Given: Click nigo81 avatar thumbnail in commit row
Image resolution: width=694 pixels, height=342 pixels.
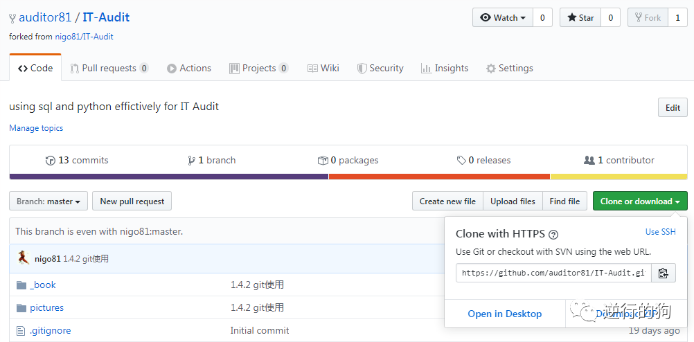Looking at the screenshot, I should click(24, 258).
